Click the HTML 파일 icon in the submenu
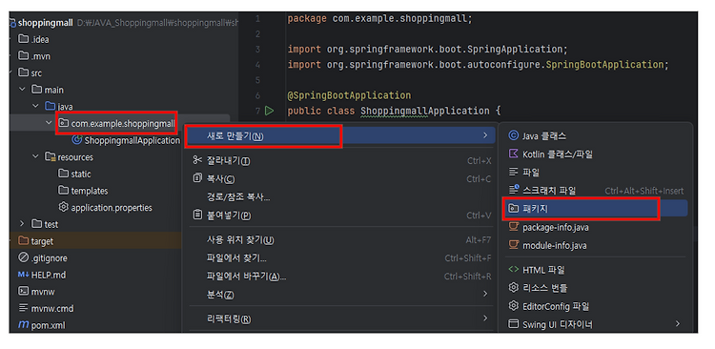This screenshot has height=349, width=715. click(514, 270)
